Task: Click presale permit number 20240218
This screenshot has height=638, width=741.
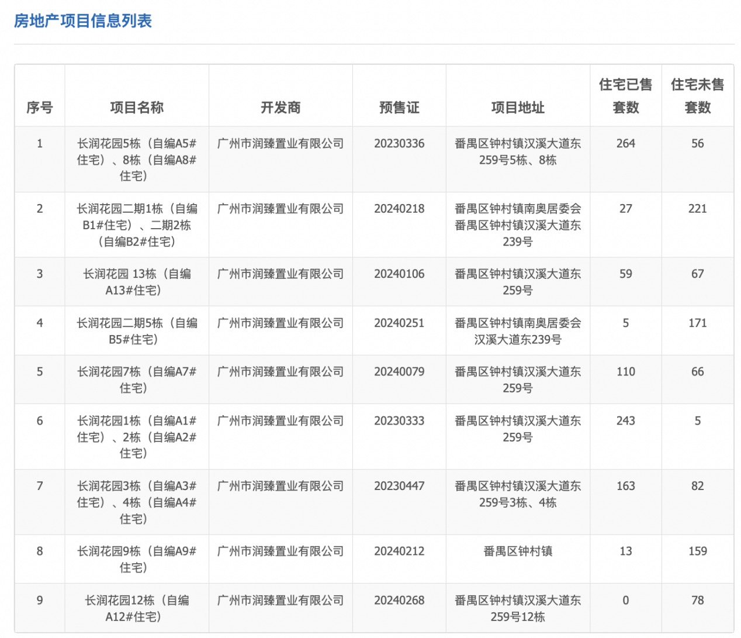Action: 399,209
